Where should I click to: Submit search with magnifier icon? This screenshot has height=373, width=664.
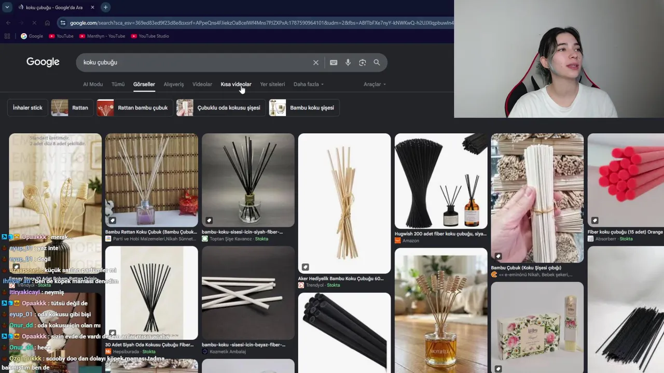pyautogui.click(x=377, y=63)
